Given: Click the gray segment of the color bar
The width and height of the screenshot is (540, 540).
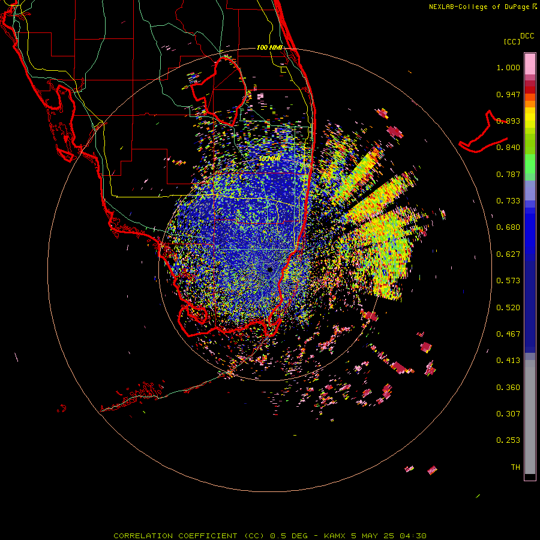Looking at the screenshot, I should tap(530, 417).
